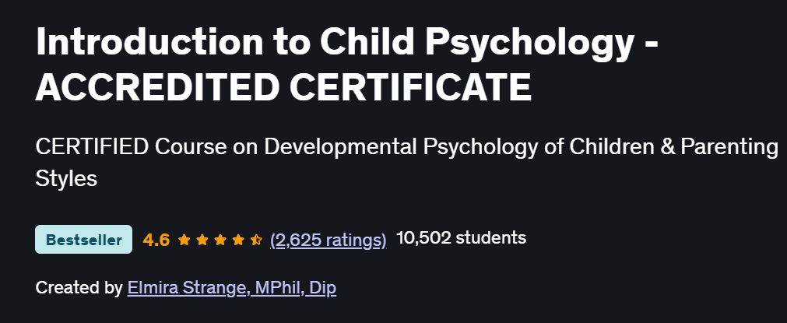Click the 'Created by' label text
787x323 pixels.
79,288
